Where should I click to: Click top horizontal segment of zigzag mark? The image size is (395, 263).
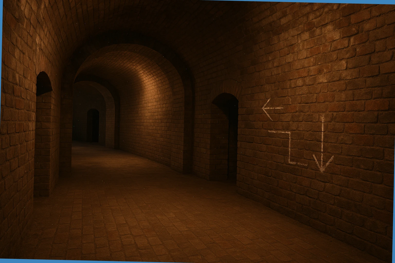pos(279,132)
